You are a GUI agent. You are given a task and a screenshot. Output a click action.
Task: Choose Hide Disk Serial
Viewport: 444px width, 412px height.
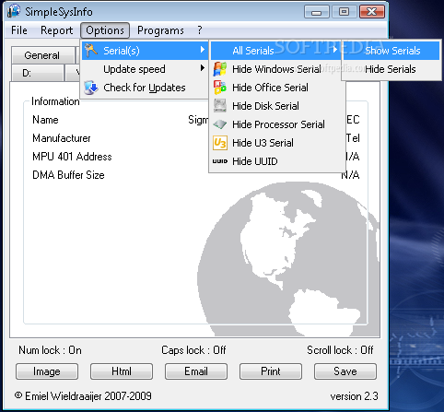(x=276, y=106)
